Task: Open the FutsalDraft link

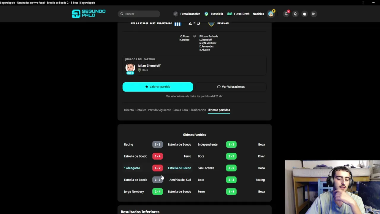Action: point(242,14)
